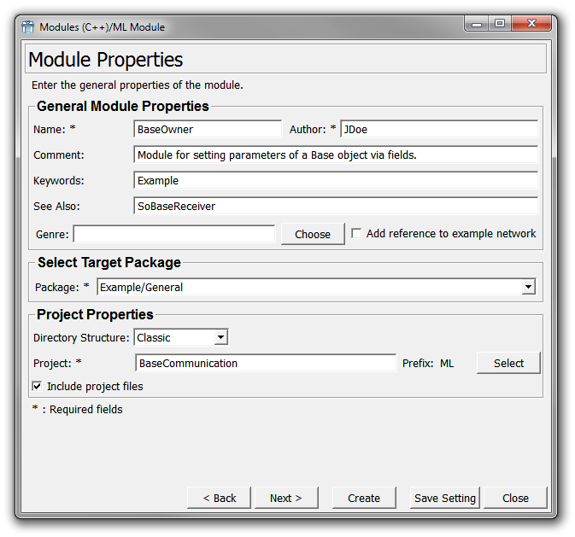Enable Add reference to example network

click(357, 233)
